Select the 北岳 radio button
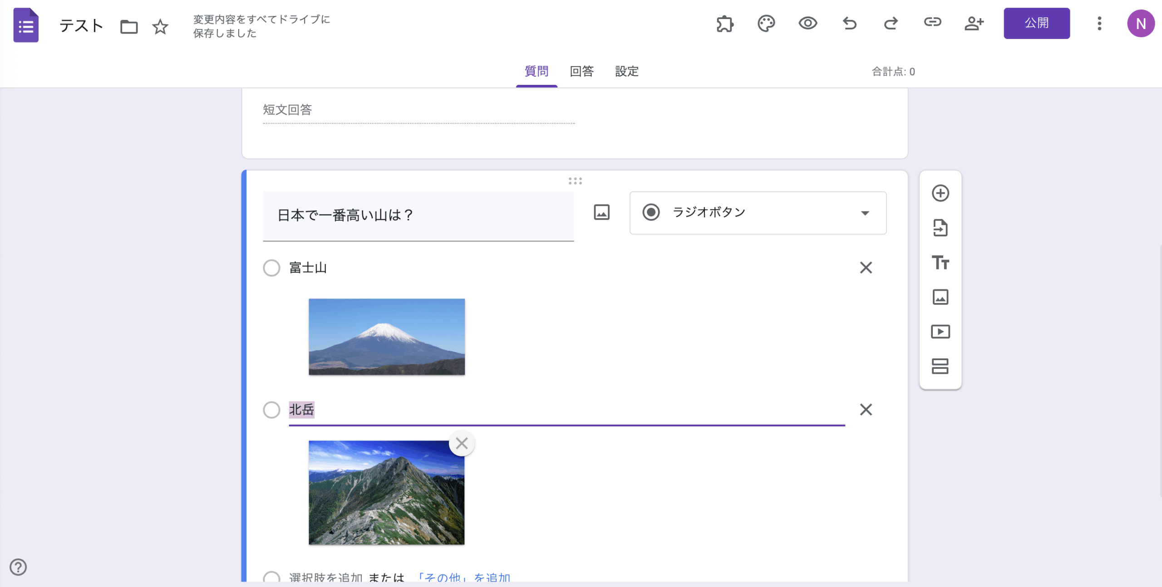 (271, 410)
